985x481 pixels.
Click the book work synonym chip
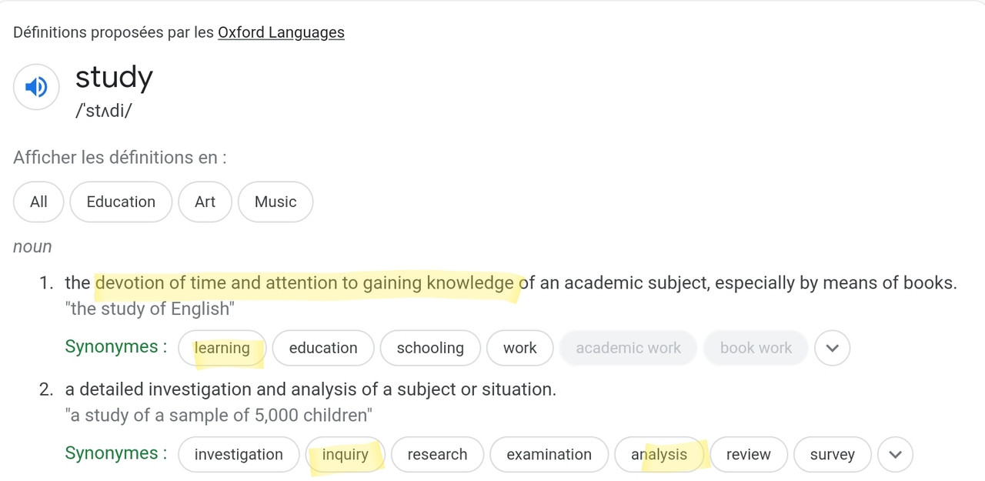click(x=756, y=348)
